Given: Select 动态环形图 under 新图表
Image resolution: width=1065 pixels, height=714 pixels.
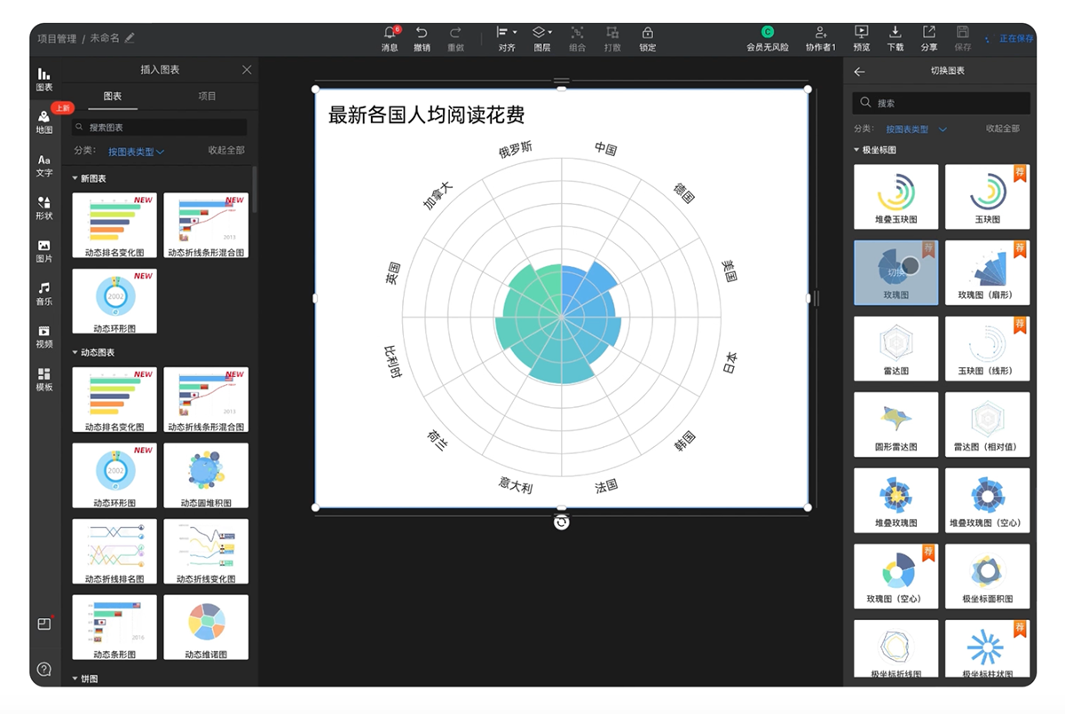Looking at the screenshot, I should tap(114, 302).
